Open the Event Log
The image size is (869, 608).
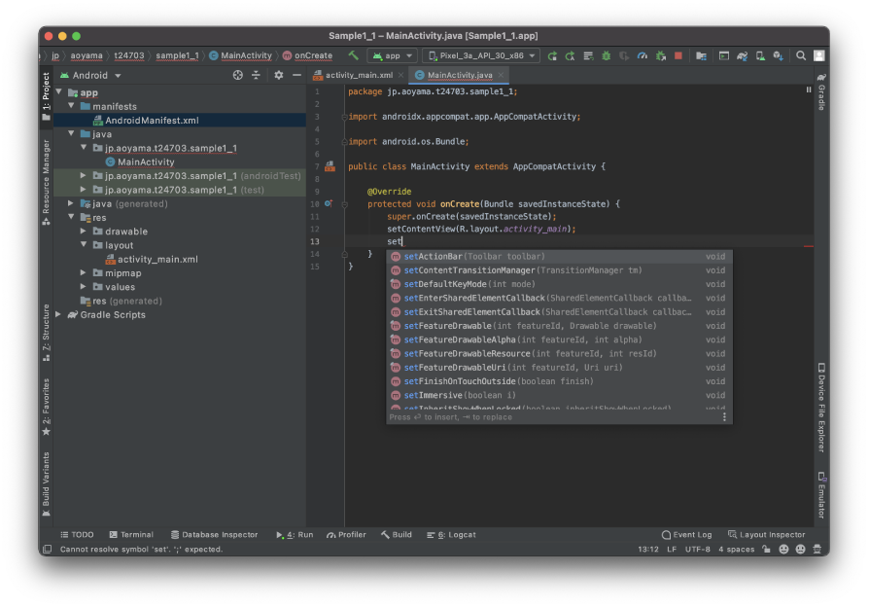pyautogui.click(x=686, y=535)
